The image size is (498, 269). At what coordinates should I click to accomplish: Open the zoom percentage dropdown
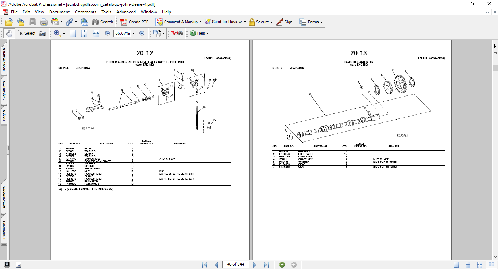(x=134, y=33)
